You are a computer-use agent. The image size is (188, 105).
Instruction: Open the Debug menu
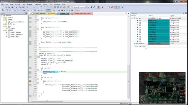pos(29,4)
